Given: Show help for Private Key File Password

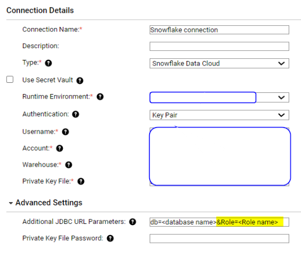Looking at the screenshot, I should [x=110, y=238].
